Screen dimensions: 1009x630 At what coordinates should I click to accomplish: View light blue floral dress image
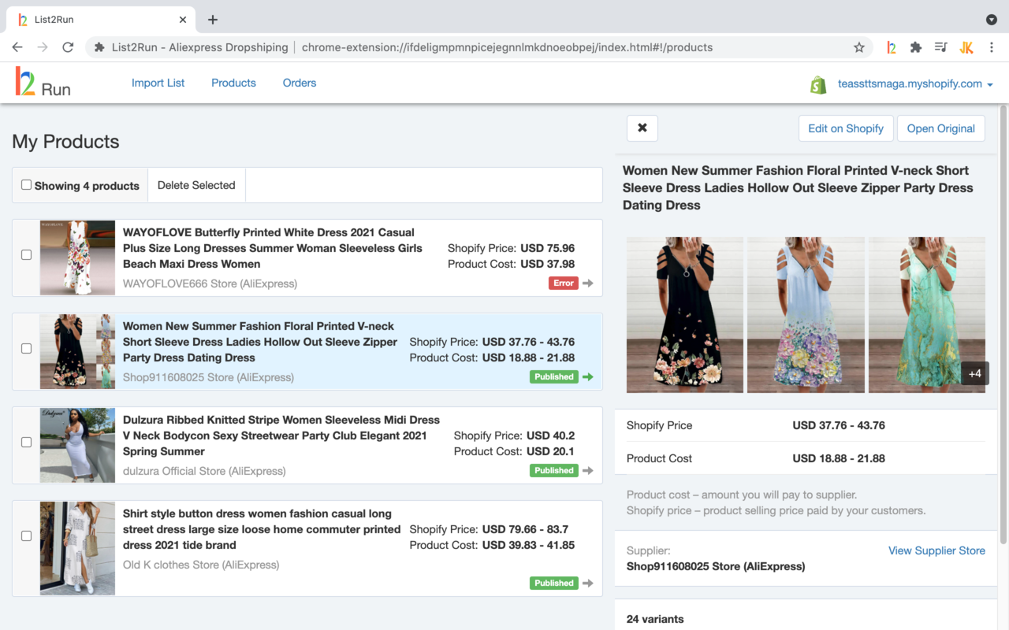click(806, 315)
